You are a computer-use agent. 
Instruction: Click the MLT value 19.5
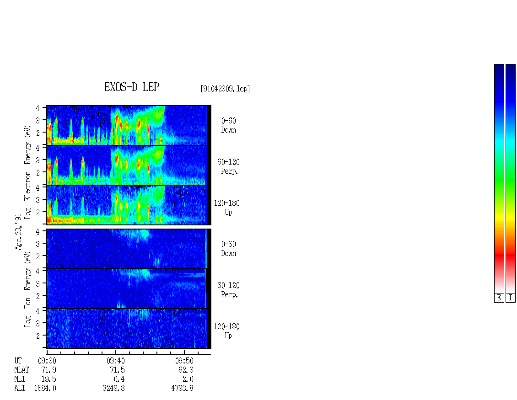[49, 379]
